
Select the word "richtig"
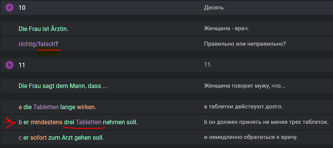[x=27, y=44]
